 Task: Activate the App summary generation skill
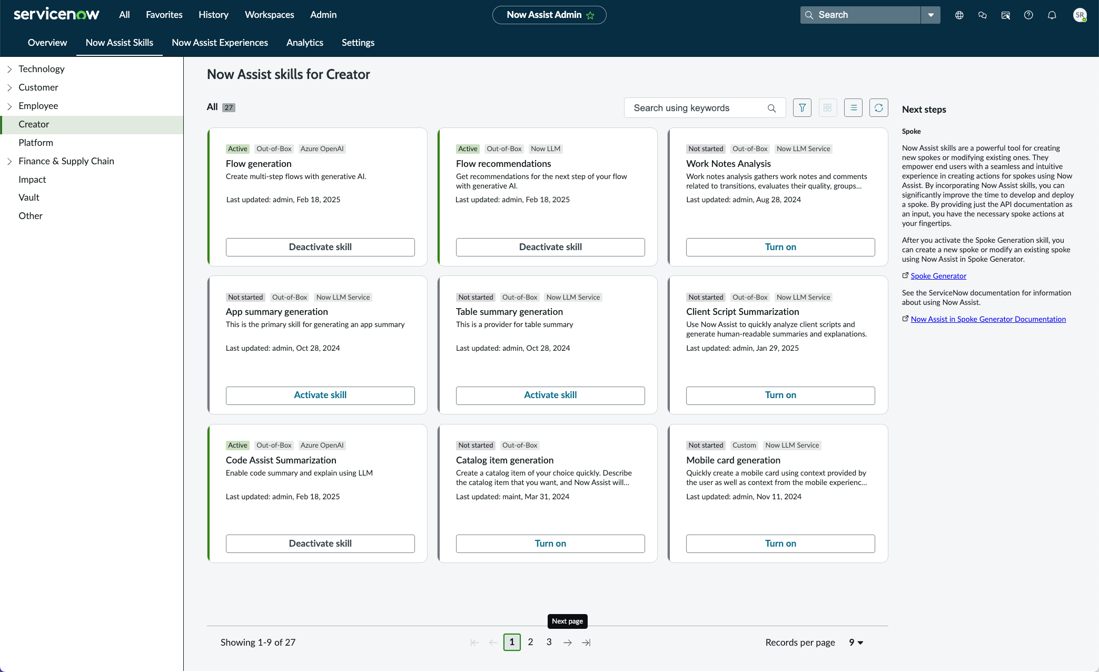320,396
